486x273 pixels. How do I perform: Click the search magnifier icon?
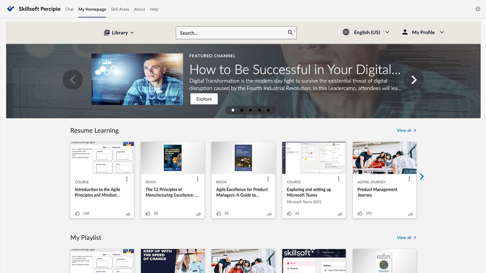[x=290, y=33]
